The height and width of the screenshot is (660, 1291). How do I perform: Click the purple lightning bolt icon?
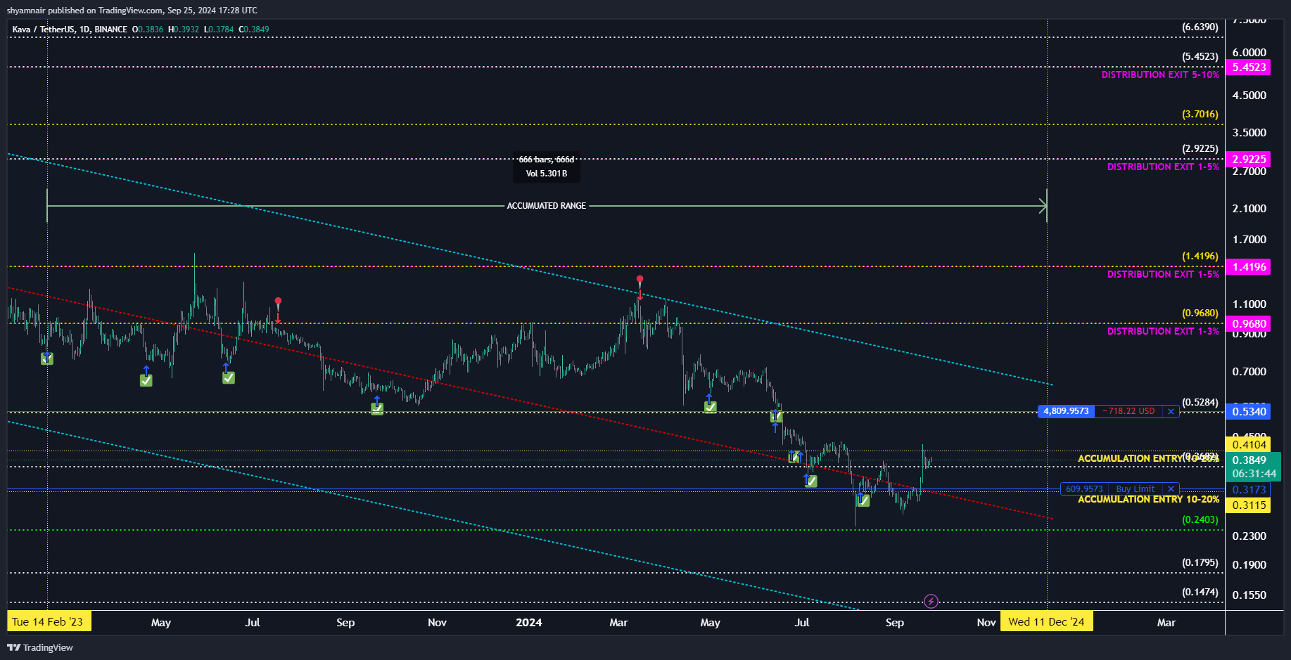(931, 601)
